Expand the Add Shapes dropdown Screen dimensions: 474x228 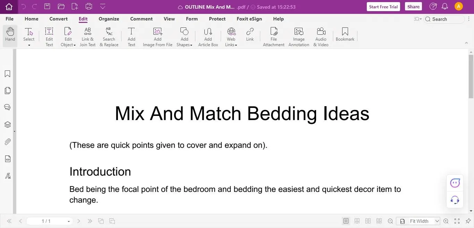184,37
